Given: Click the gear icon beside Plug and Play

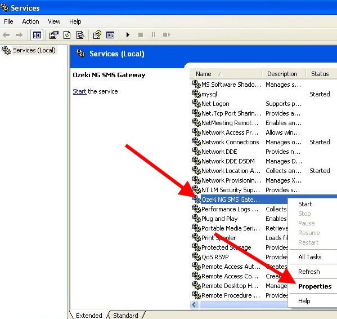Looking at the screenshot, I should (196, 219).
